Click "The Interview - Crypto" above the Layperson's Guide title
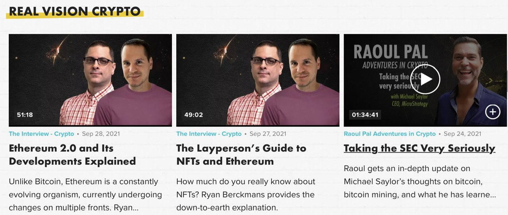The height and width of the screenshot is (215, 508). tap(209, 134)
